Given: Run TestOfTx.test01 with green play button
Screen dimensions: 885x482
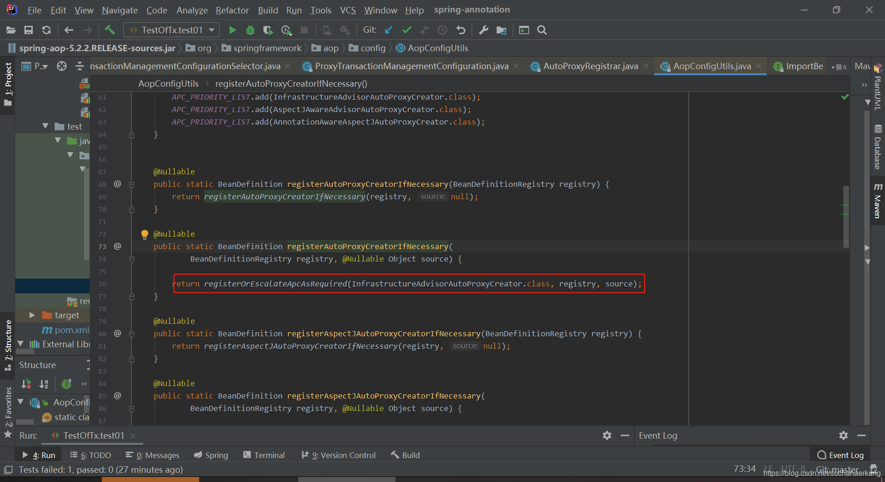Looking at the screenshot, I should pos(232,30).
